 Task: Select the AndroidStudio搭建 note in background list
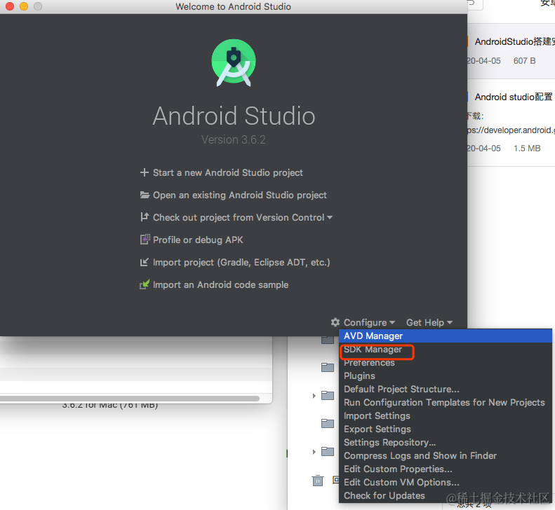point(511,51)
